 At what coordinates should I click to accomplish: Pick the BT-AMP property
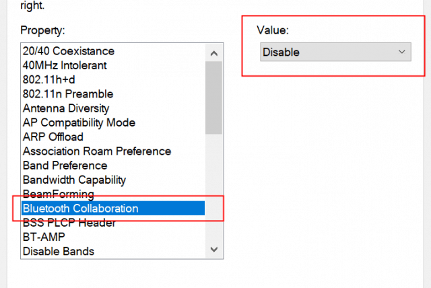pyautogui.click(x=44, y=237)
